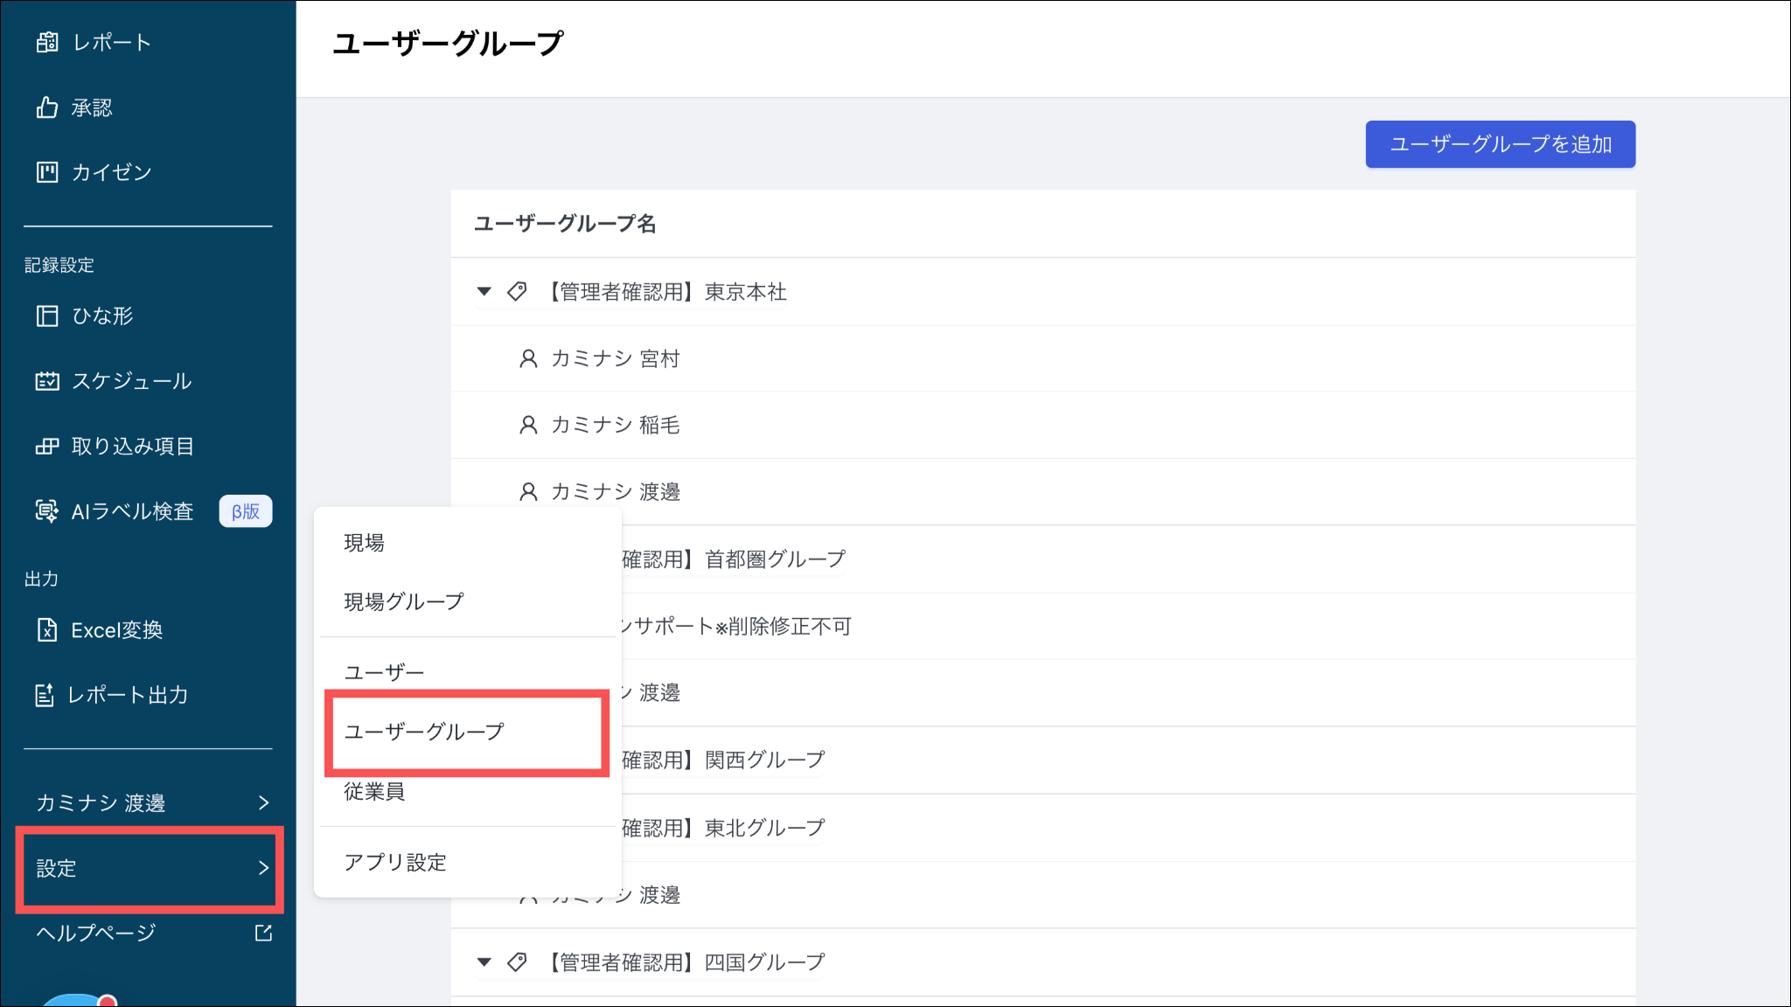Click the thumbs-up approval icon
Screen dimensions: 1791x1007
coord(47,108)
